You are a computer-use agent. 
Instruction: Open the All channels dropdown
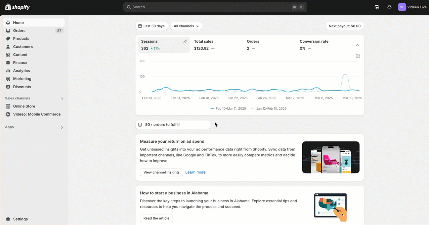coord(186,26)
